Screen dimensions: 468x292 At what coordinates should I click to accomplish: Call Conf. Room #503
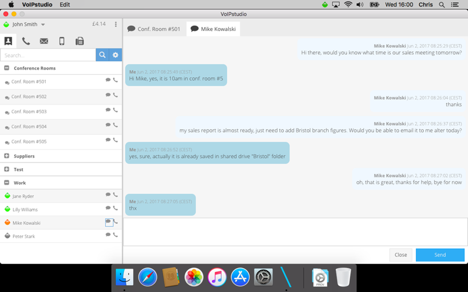click(x=115, y=110)
